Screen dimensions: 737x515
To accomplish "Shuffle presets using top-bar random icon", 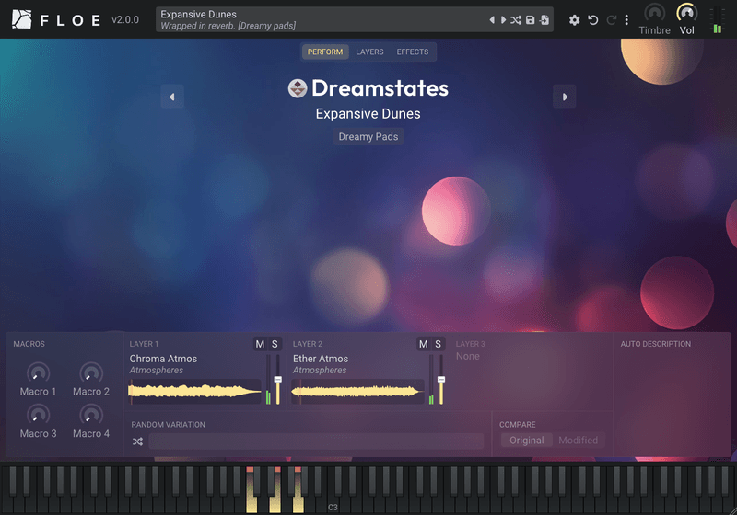I will click(516, 19).
